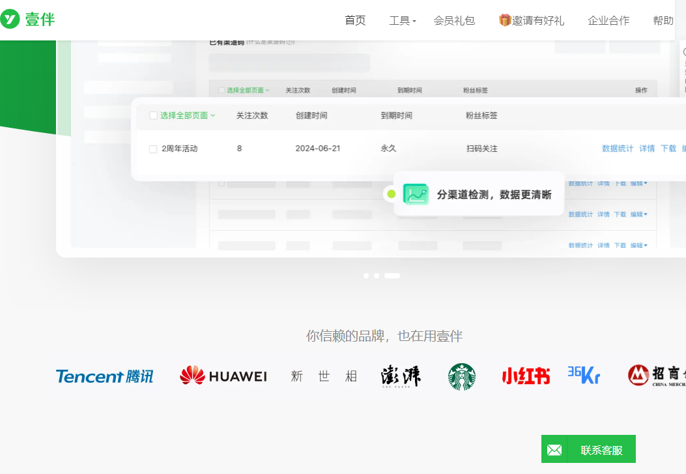
Task: Click the 36Kr brand logo
Action: pos(584,376)
